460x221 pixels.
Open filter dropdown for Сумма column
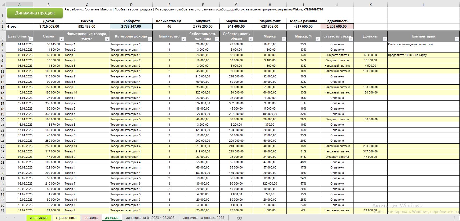[x=61, y=39]
